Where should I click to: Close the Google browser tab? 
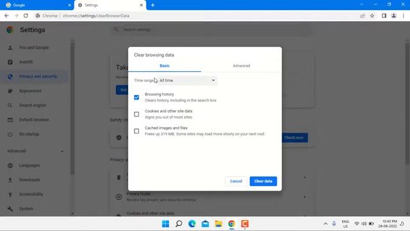click(x=70, y=5)
